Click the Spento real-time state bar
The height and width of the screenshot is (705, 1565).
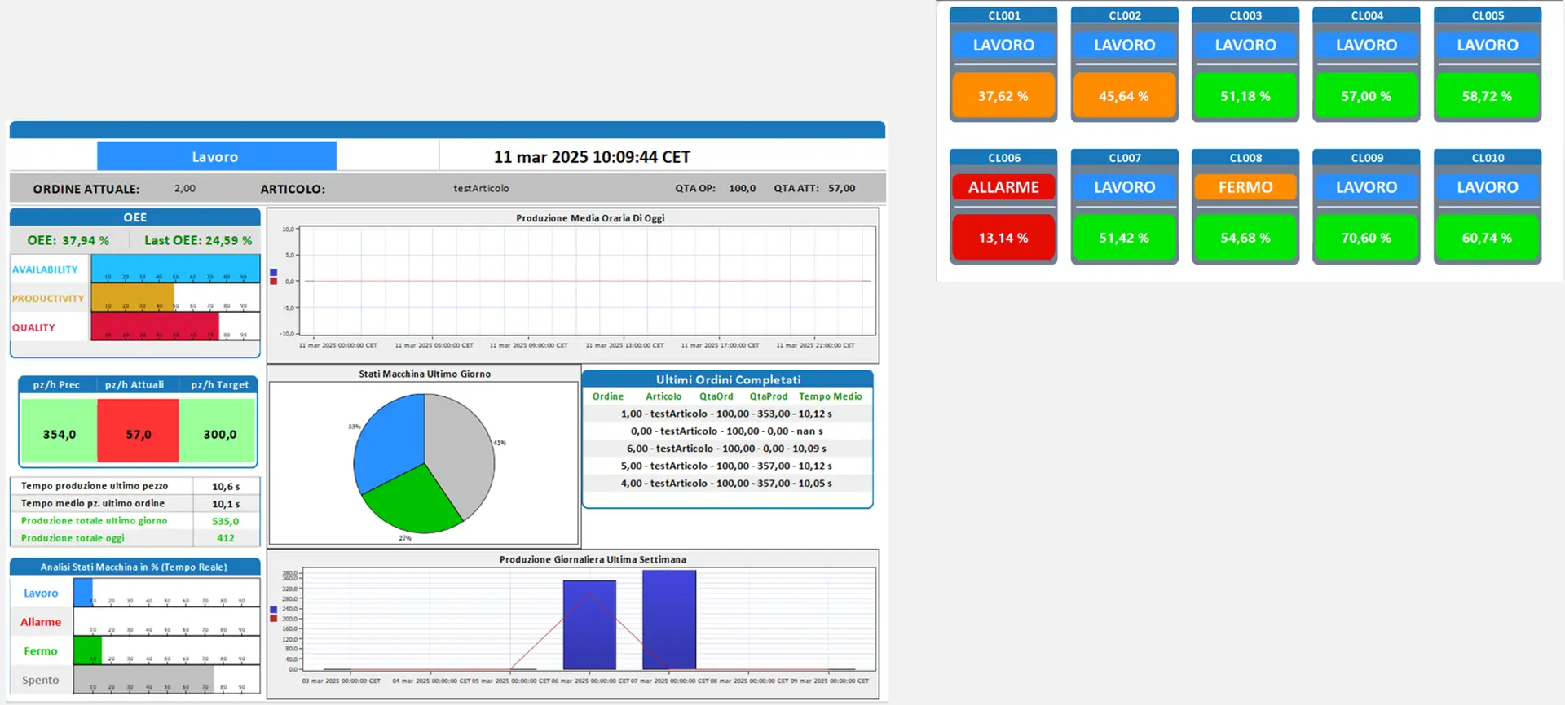pyautogui.click(x=166, y=680)
